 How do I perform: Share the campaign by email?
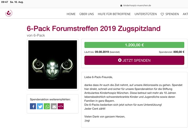tap(54, 106)
